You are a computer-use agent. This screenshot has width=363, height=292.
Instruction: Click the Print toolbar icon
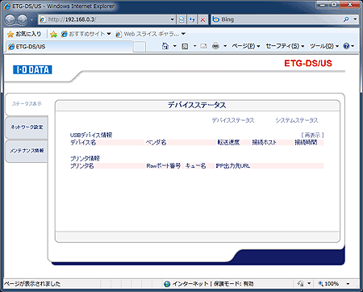[215, 46]
